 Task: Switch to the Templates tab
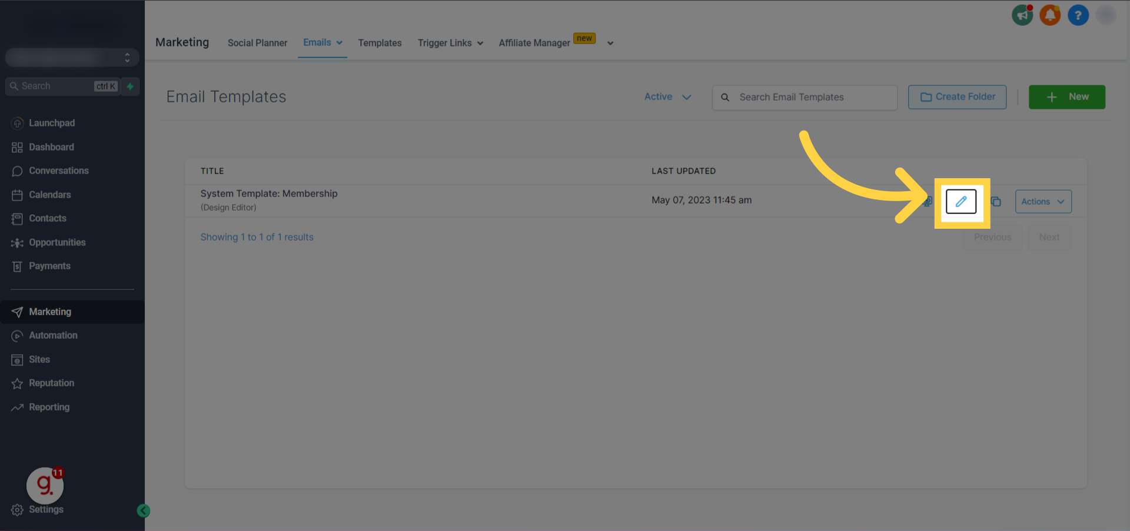(380, 43)
